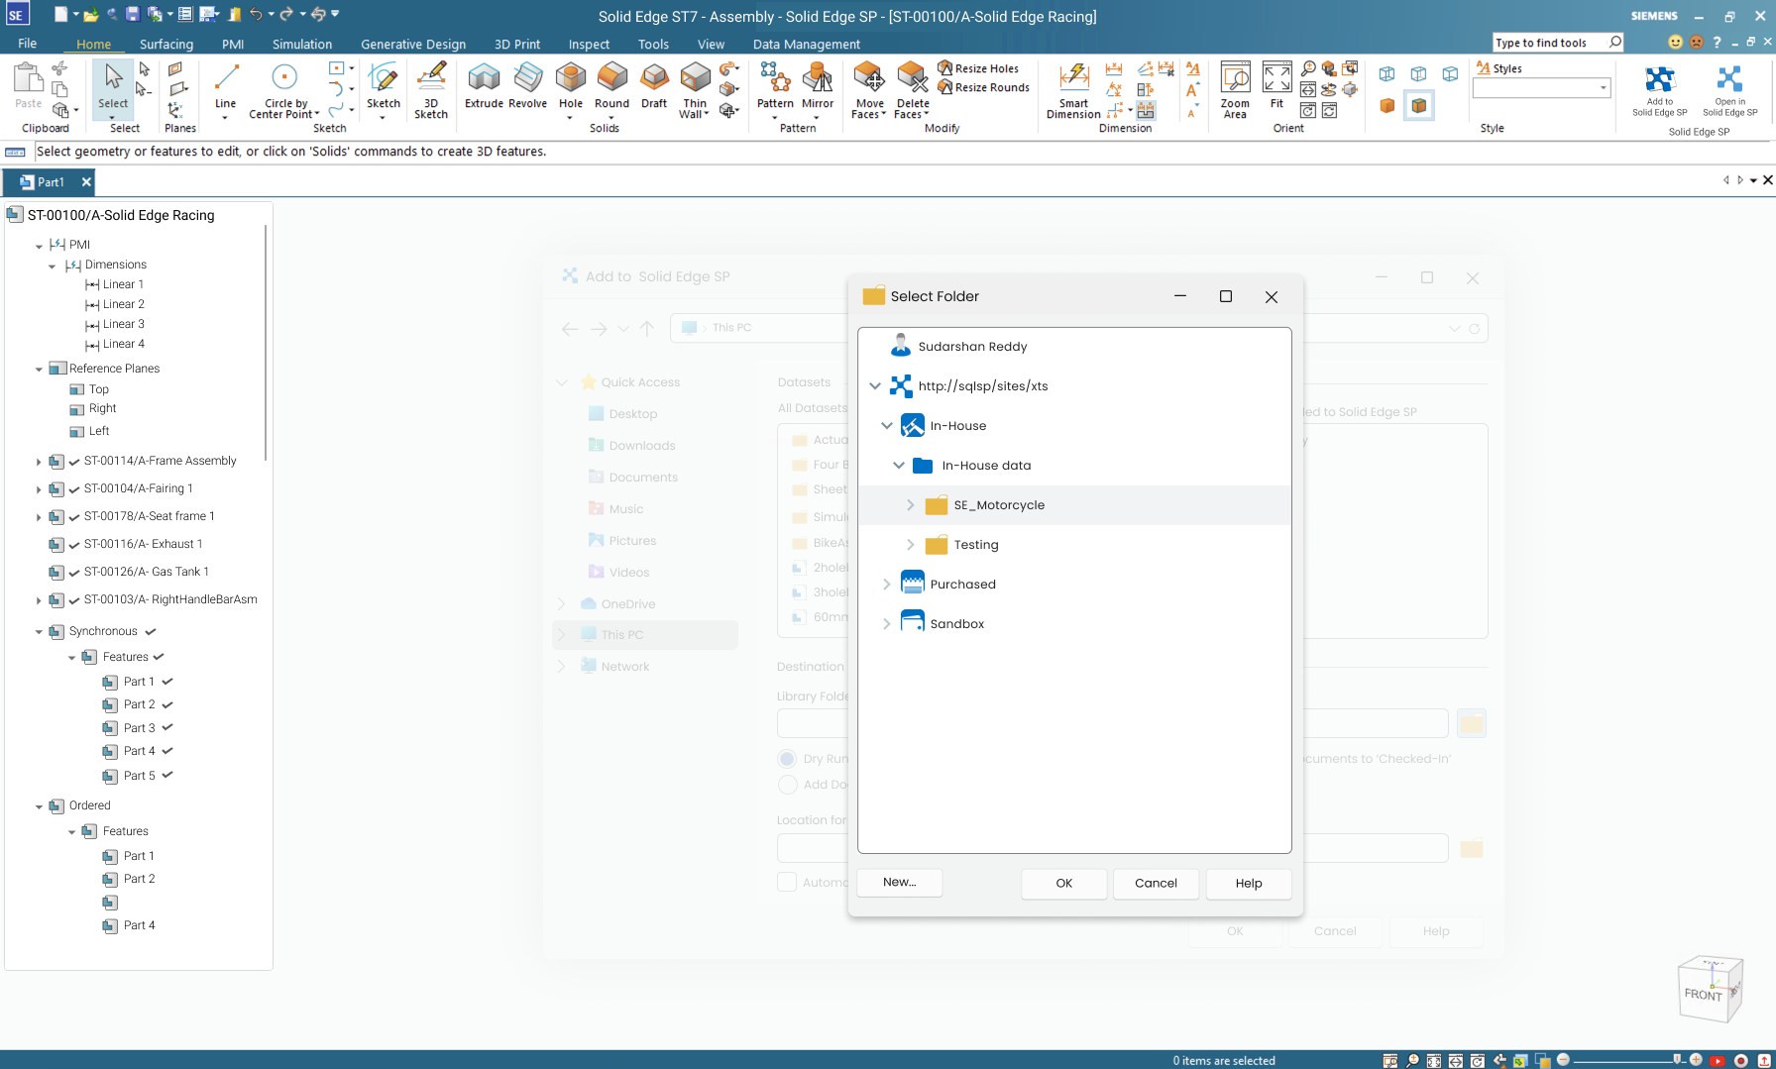Open the Simulation tab
Screen dimensions: 1776x1069
(302, 45)
